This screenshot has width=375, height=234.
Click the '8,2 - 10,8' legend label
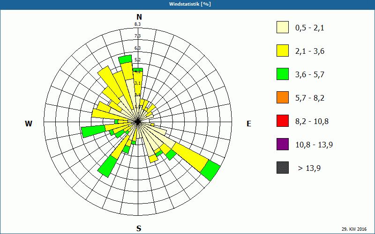pyautogui.click(x=312, y=122)
